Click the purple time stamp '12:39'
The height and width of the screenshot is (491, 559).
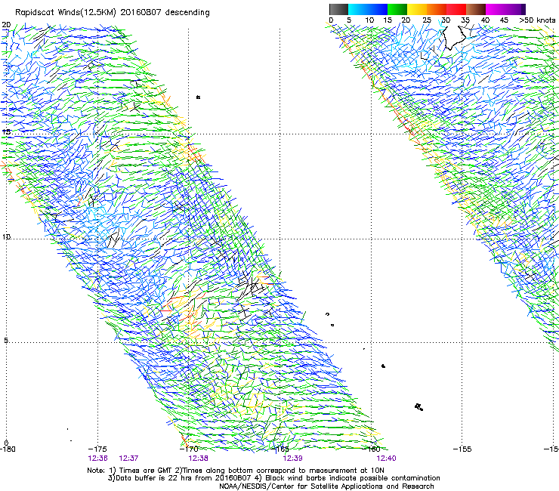coord(292,459)
